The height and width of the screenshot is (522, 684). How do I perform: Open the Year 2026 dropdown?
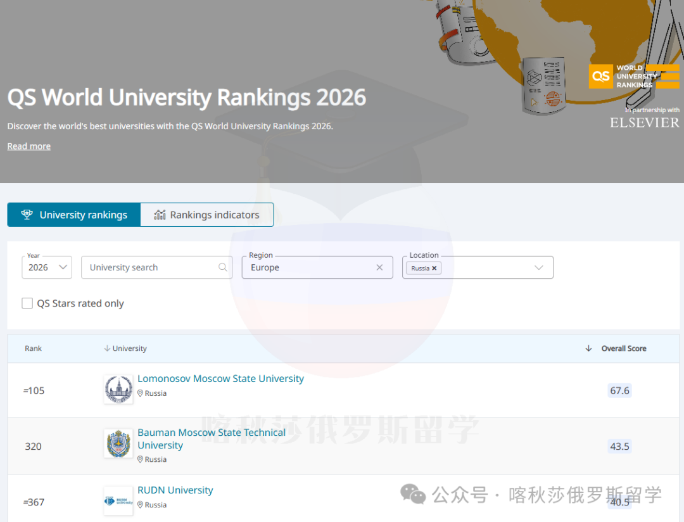(x=47, y=267)
